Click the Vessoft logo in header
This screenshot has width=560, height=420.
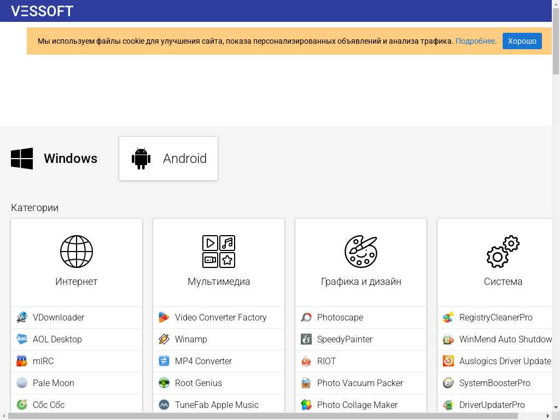pos(42,11)
